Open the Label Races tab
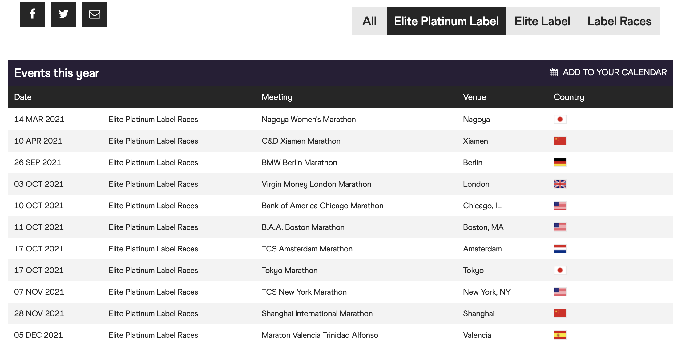 (619, 21)
